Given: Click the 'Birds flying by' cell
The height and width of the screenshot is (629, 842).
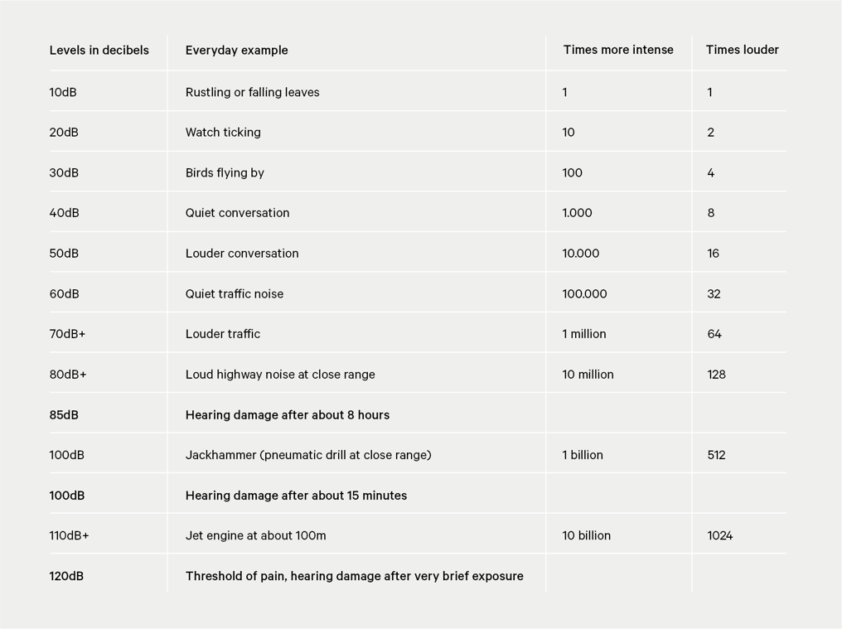Looking at the screenshot, I should (225, 172).
